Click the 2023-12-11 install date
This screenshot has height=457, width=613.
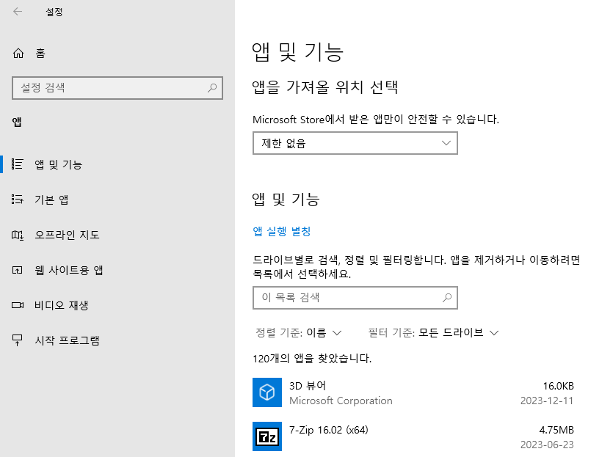(x=546, y=401)
